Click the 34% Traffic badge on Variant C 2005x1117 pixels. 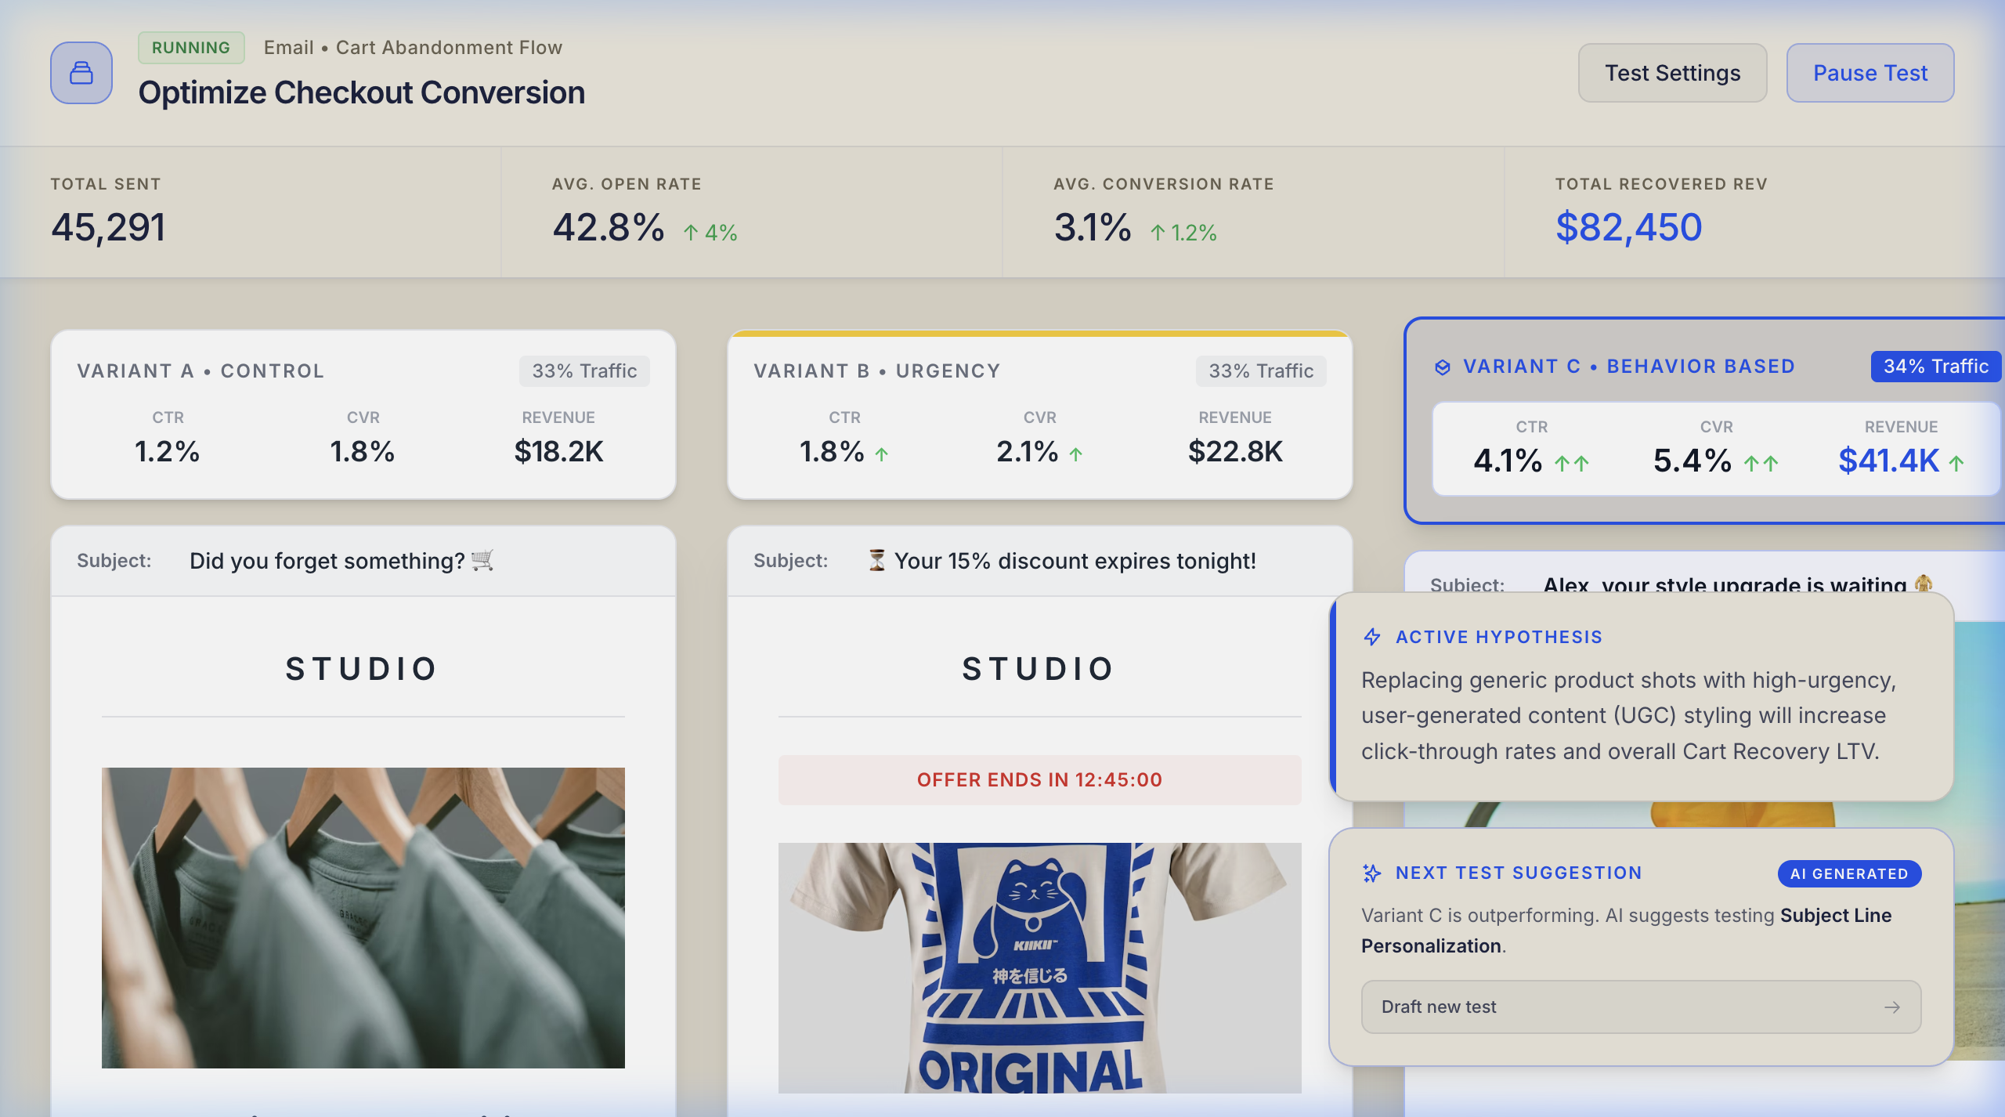(1935, 366)
